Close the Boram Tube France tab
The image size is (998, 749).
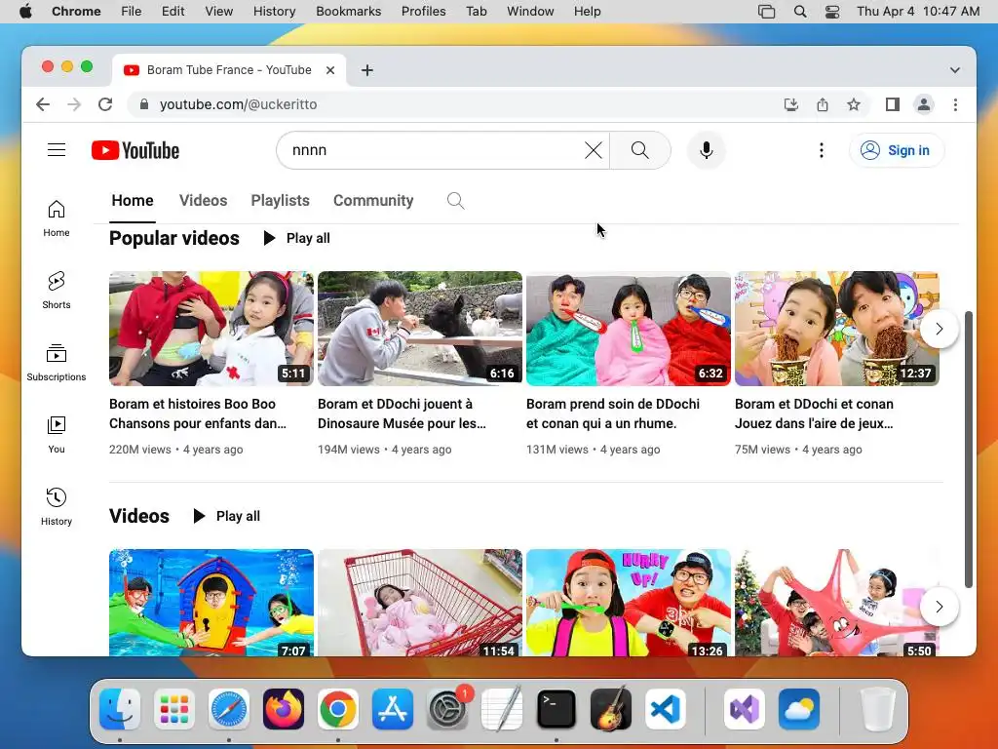pos(330,70)
